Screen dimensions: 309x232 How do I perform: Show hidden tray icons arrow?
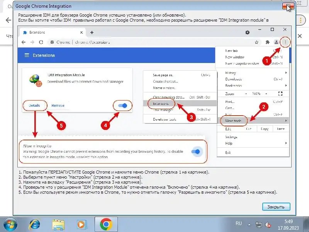tap(249, 225)
